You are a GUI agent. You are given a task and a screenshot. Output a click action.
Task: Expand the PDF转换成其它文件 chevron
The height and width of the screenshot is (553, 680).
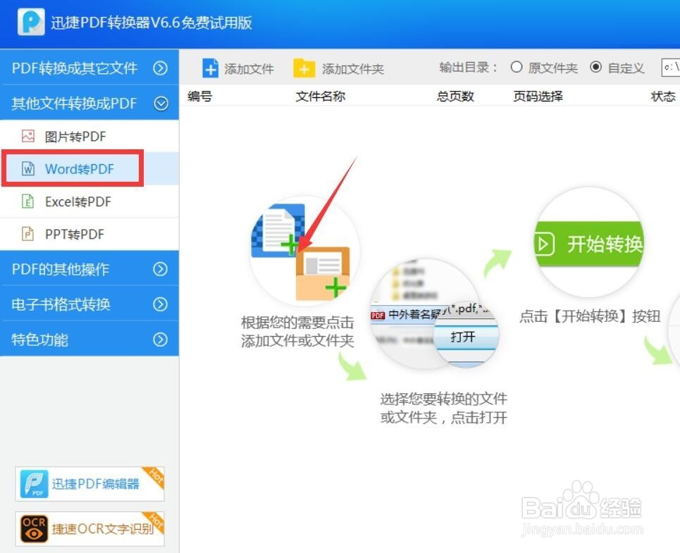point(161,68)
